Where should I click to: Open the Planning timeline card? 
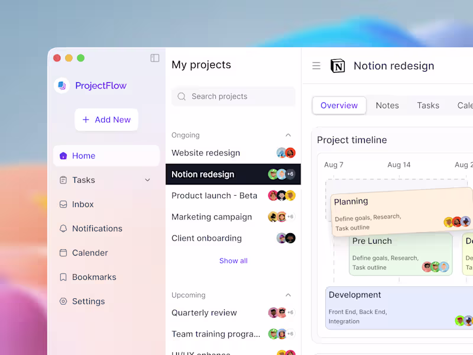pyautogui.click(x=402, y=212)
